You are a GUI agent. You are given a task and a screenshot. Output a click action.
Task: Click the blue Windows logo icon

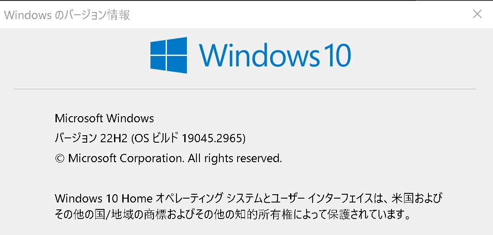click(x=169, y=55)
